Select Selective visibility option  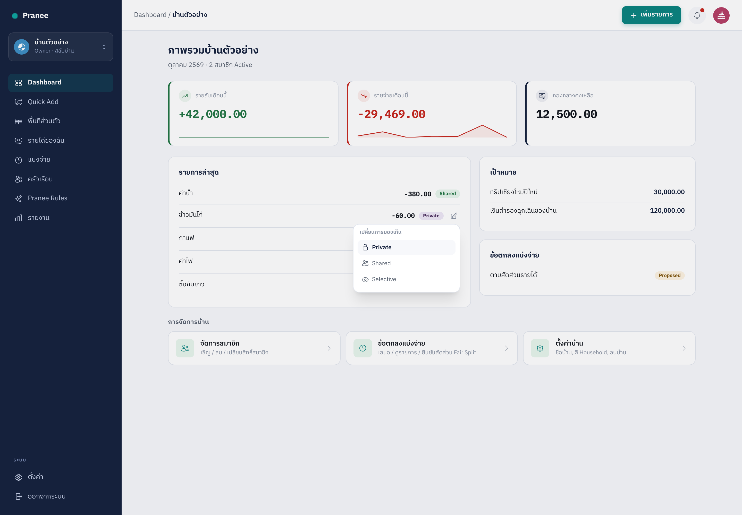click(x=406, y=279)
